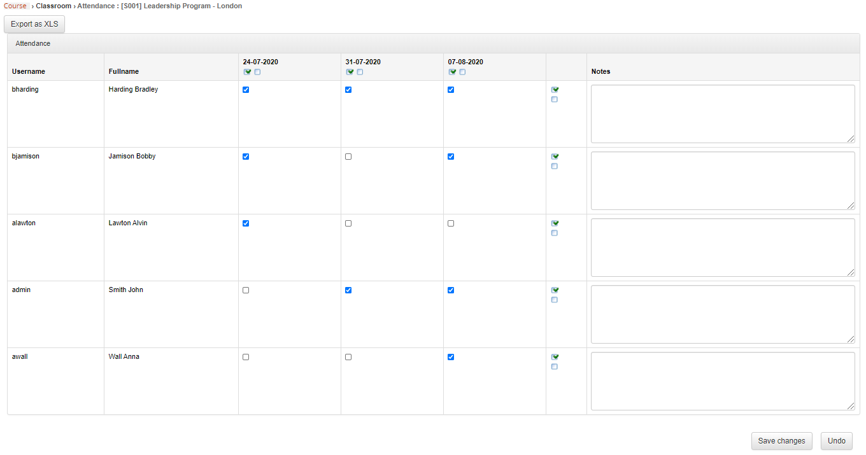Screen dimensions: 866x455
Task: Open the Course breadcrumb link
Action: (x=15, y=6)
